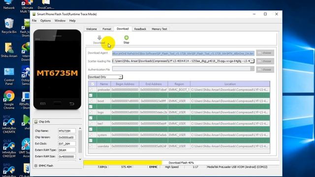Click the green Stop icon
Screen dimensions: 315x177
pos(126,37)
